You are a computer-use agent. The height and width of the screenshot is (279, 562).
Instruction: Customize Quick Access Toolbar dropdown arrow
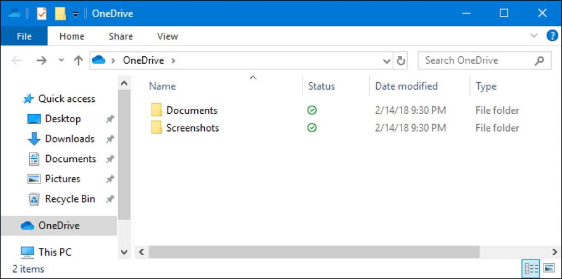click(76, 14)
